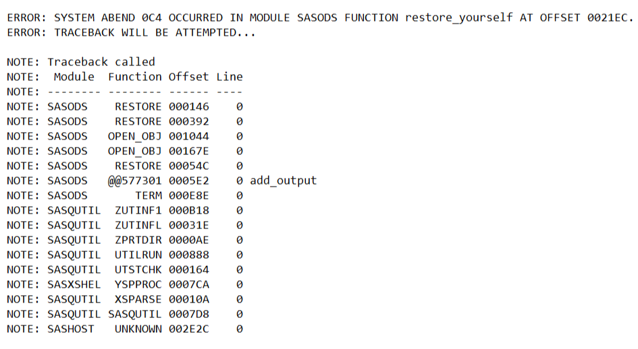Click the TERM function entry
Image resolution: width=638 pixels, height=349 pixels.
click(x=149, y=195)
